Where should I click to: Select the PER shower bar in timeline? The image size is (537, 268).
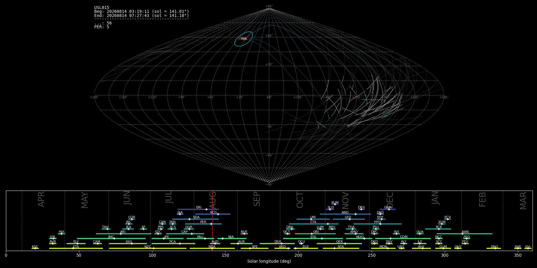pyautogui.click(x=203, y=224)
